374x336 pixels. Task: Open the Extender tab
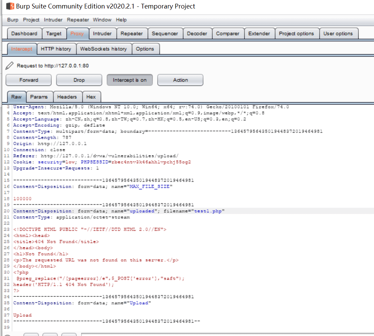[x=259, y=33]
